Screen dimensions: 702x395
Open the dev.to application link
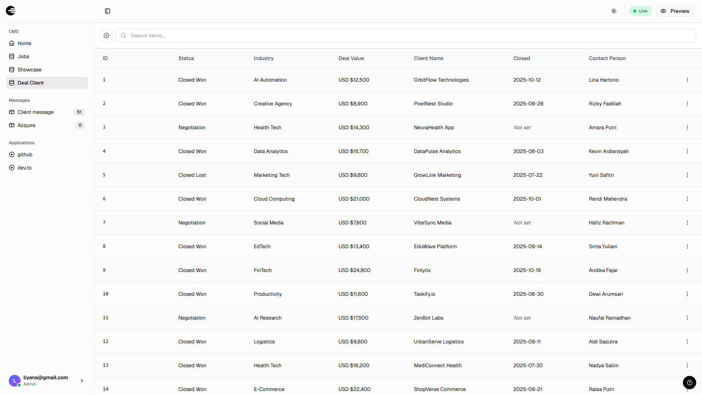[x=25, y=168]
